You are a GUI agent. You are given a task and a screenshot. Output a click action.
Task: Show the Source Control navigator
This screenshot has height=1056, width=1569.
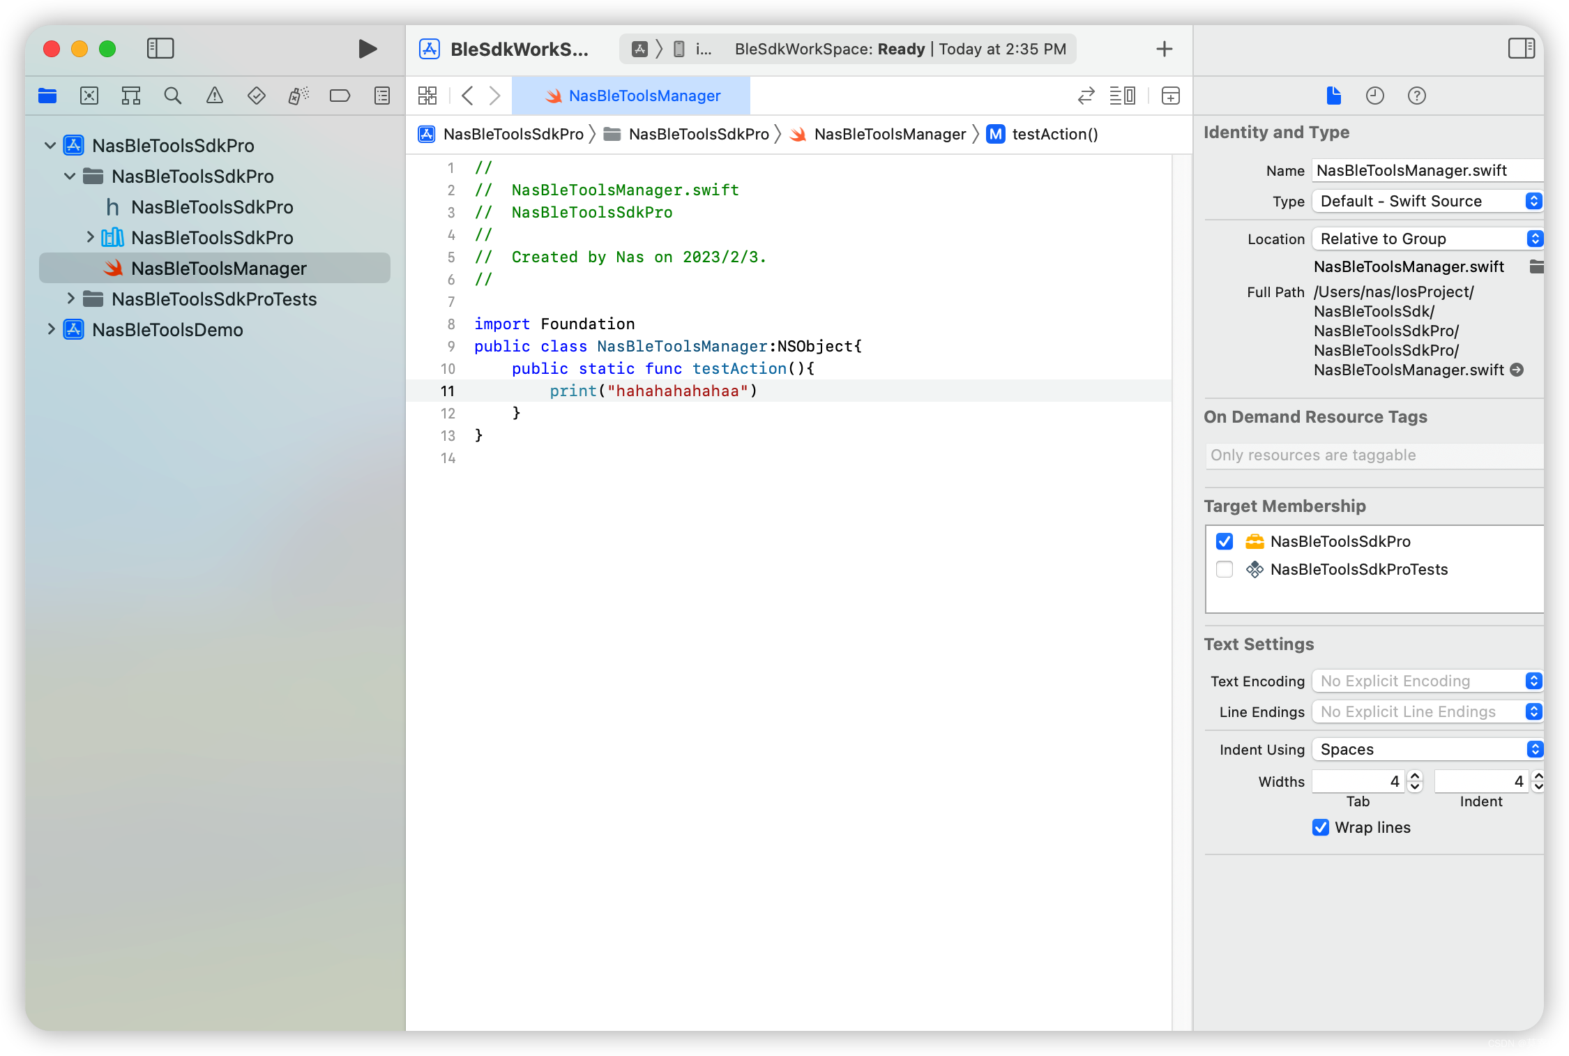(89, 96)
